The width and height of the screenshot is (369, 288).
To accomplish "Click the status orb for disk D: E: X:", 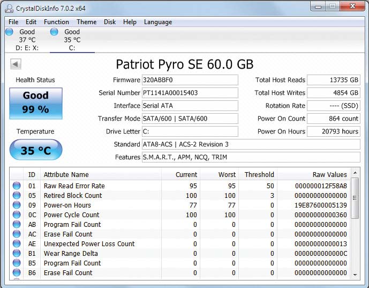I will tap(9, 32).
